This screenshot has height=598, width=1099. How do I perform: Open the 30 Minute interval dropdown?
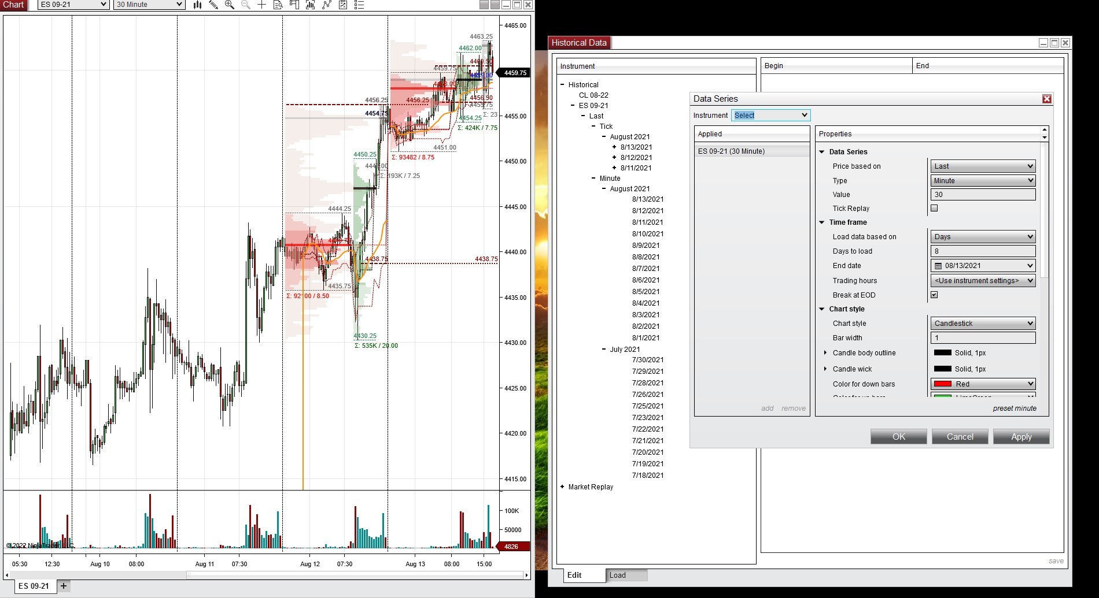pos(149,5)
